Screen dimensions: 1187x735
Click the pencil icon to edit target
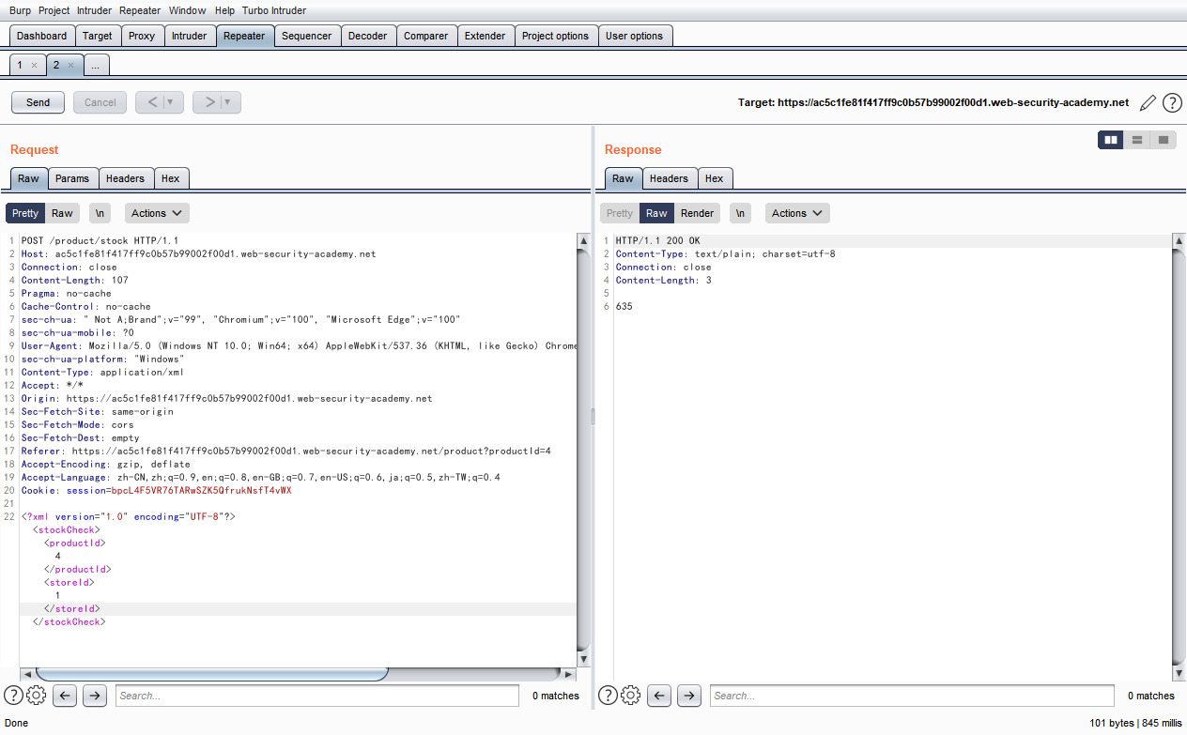tap(1148, 102)
